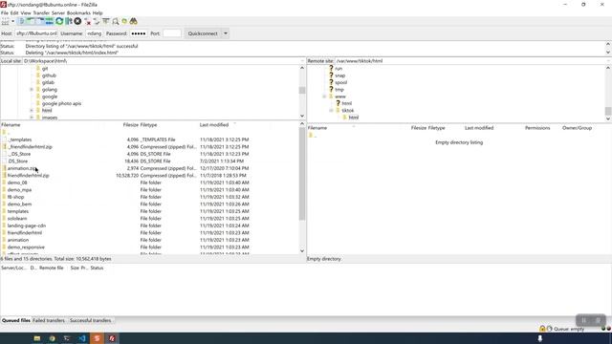612x344 pixels.
Task: Click the FileZilla taskbar icon
Action: pyautogui.click(x=112, y=338)
